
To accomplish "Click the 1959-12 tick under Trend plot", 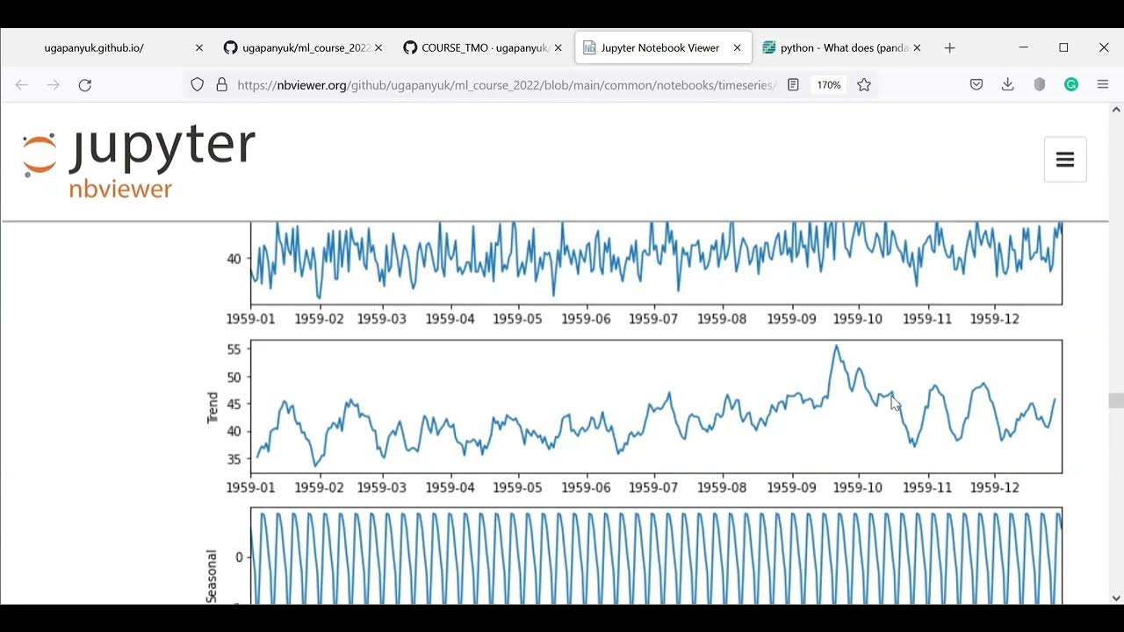I will [994, 487].
